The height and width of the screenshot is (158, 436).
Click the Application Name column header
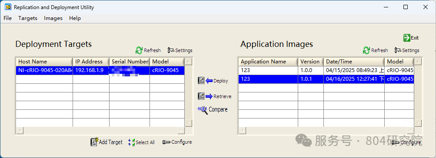tap(268, 62)
